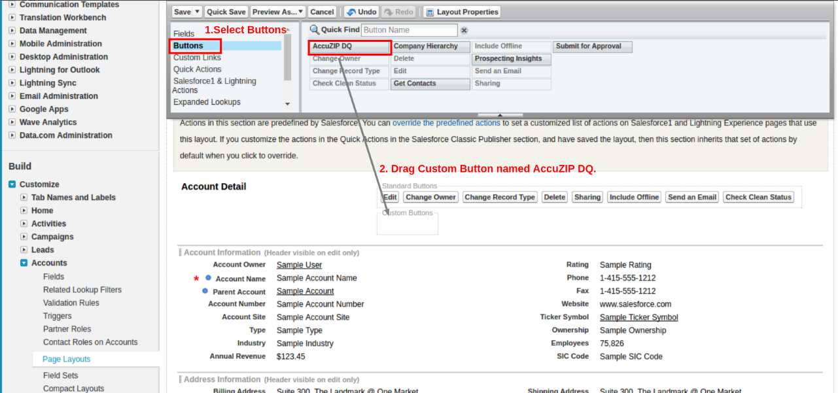838x393 pixels.
Task: Clear the Quick Find search box
Action: point(464,30)
